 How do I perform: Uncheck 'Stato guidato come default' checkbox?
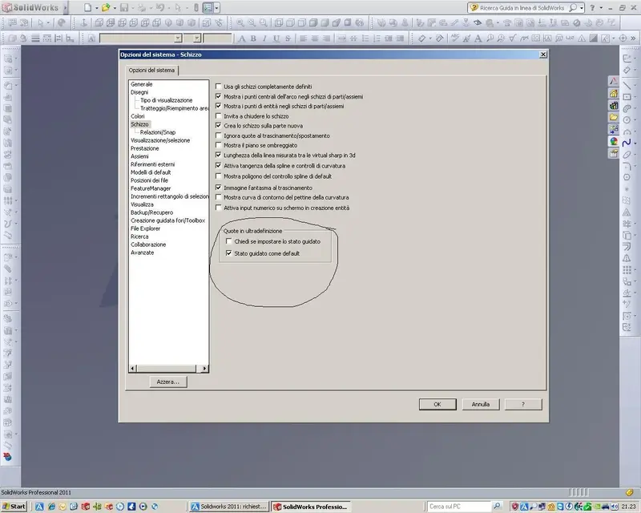[x=229, y=253]
